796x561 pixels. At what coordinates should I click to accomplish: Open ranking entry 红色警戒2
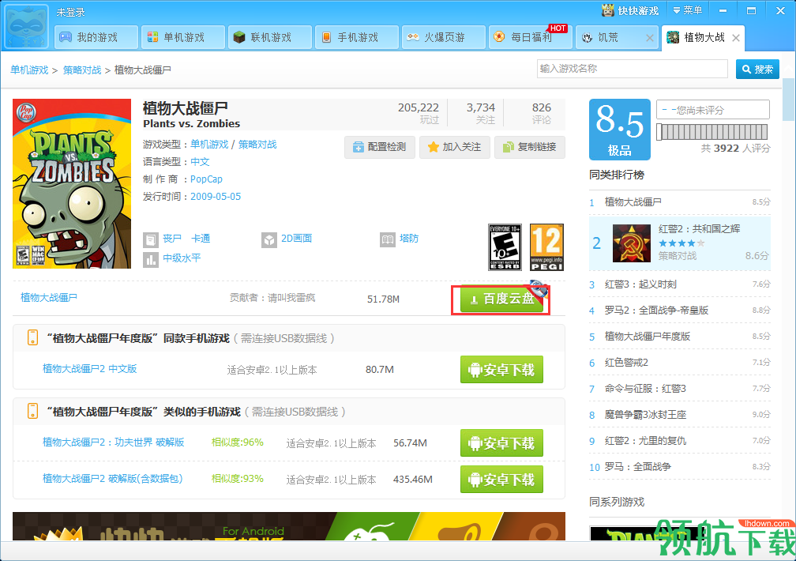(x=626, y=363)
